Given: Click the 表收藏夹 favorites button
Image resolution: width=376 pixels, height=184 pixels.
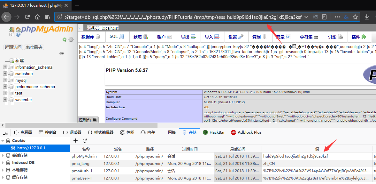Looking at the screenshot, I should click(34, 47).
